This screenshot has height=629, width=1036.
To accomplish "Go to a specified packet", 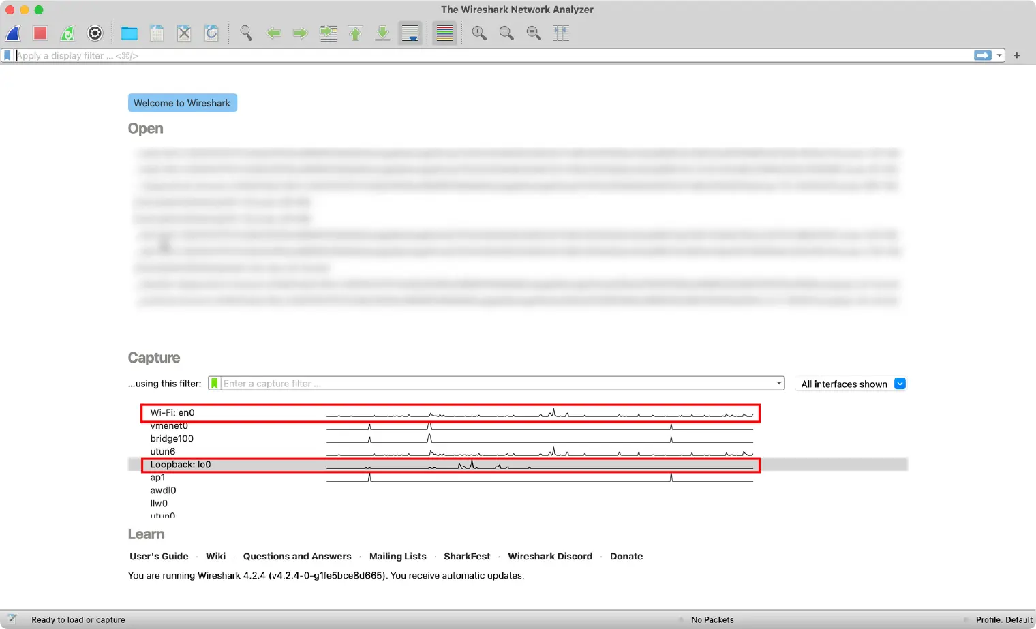I will 329,33.
